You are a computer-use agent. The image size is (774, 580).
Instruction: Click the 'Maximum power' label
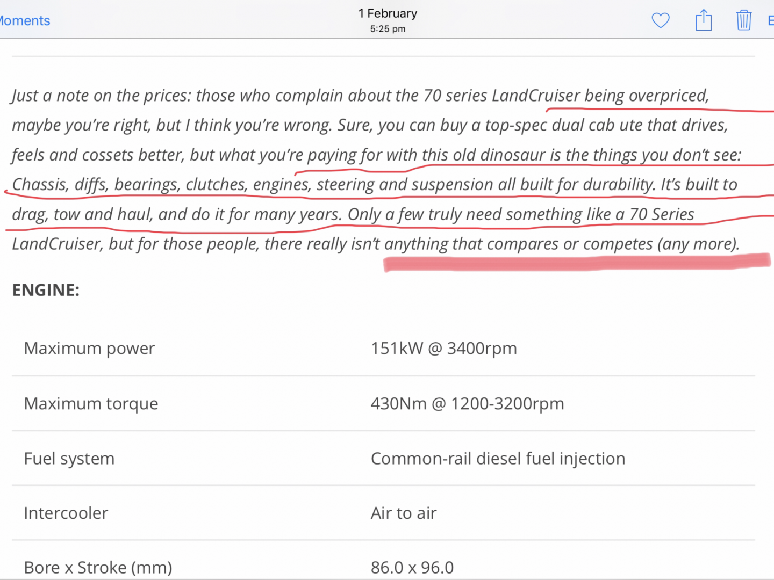coord(89,349)
